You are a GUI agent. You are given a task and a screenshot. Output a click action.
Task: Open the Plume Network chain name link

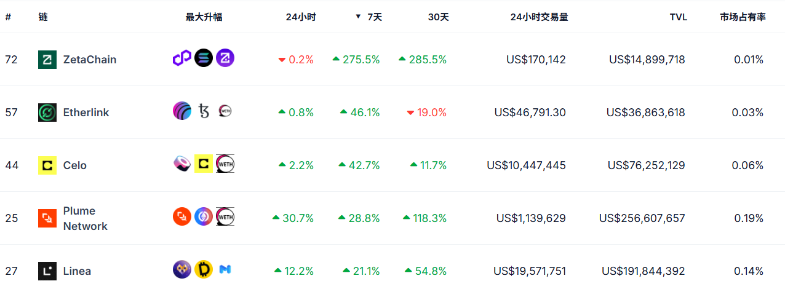click(85, 218)
